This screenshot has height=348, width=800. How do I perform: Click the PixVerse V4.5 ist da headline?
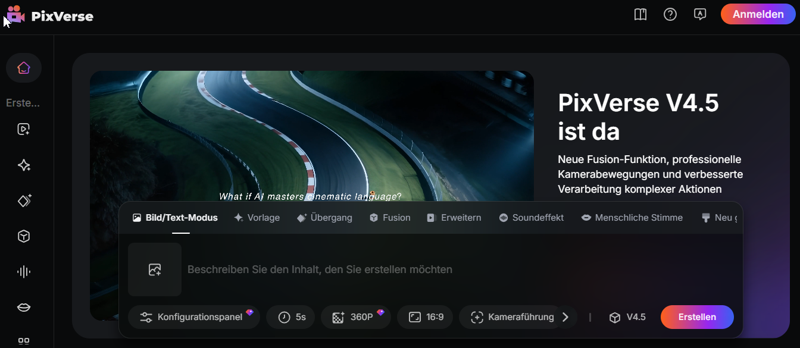coord(638,117)
